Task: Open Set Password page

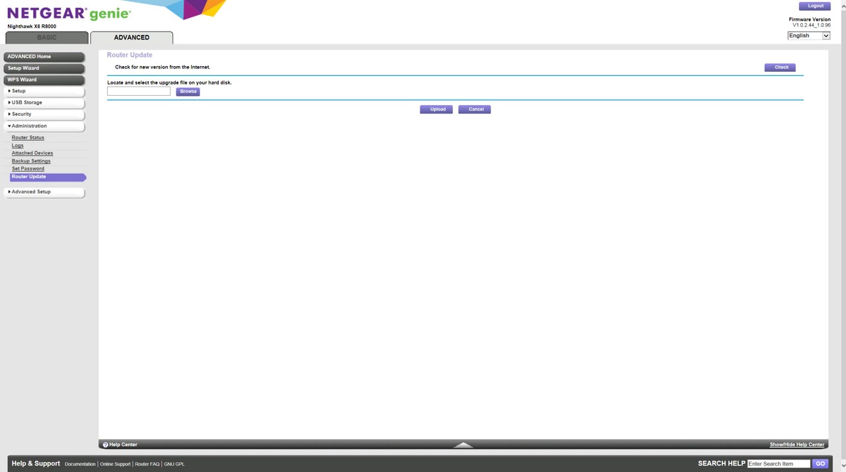Action: [28, 168]
